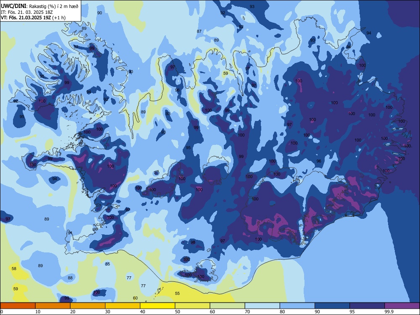Select the medium blue 90–95 legend swatch
The width and height of the screenshot is (420, 315).
(332, 306)
